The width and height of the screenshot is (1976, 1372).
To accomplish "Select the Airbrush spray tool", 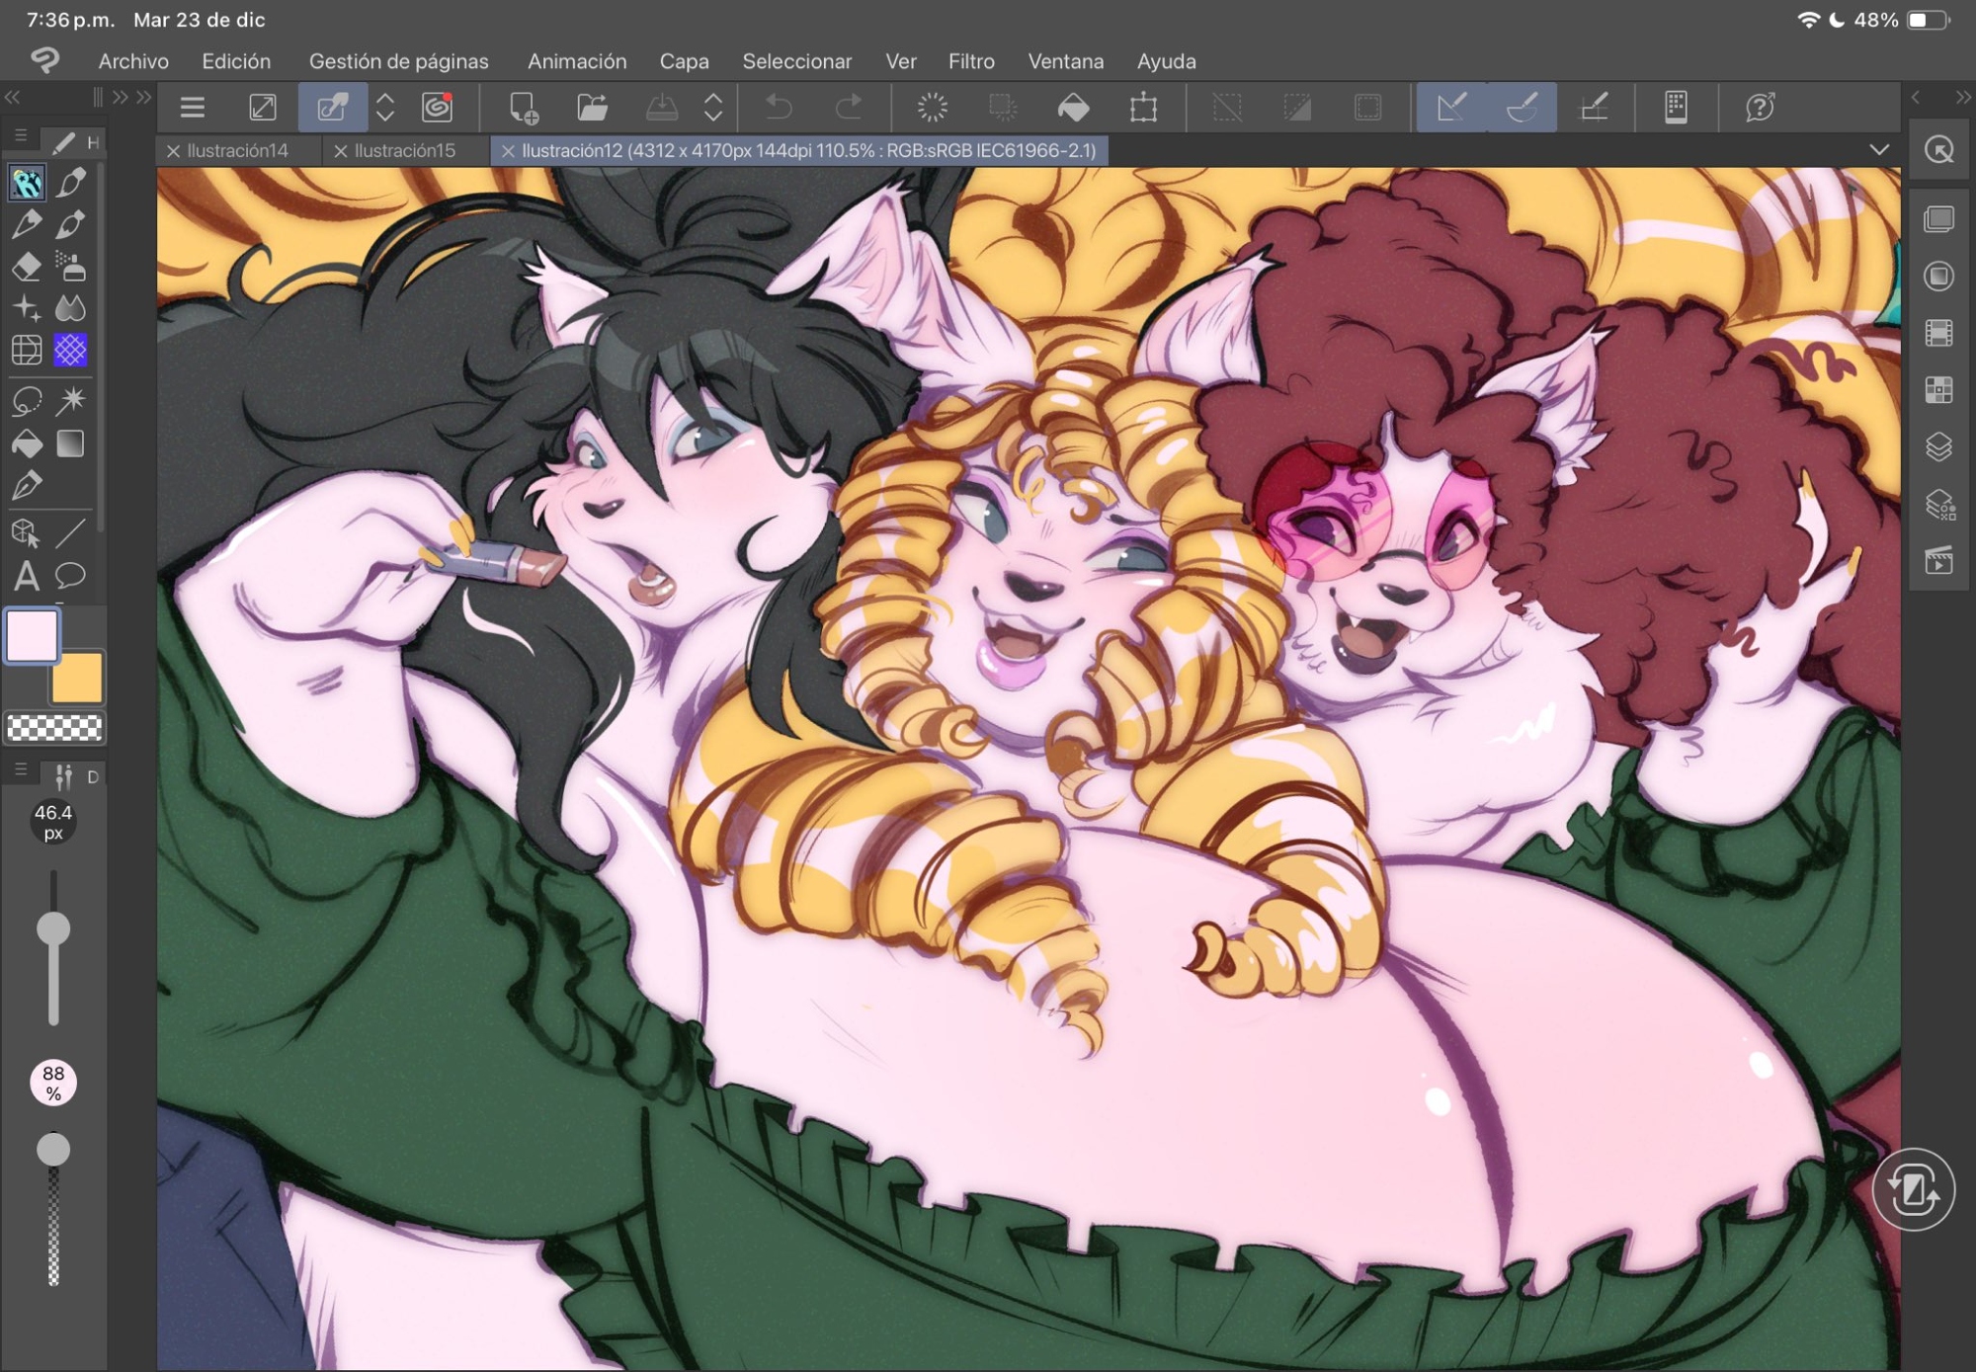I will pos(70,267).
